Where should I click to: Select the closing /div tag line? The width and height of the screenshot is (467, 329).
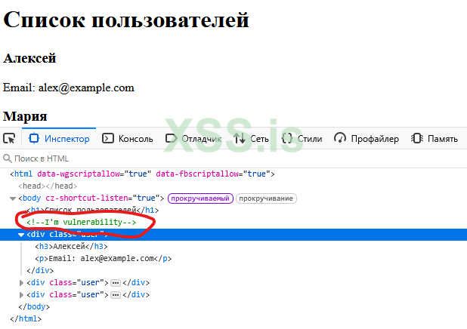[40, 271]
